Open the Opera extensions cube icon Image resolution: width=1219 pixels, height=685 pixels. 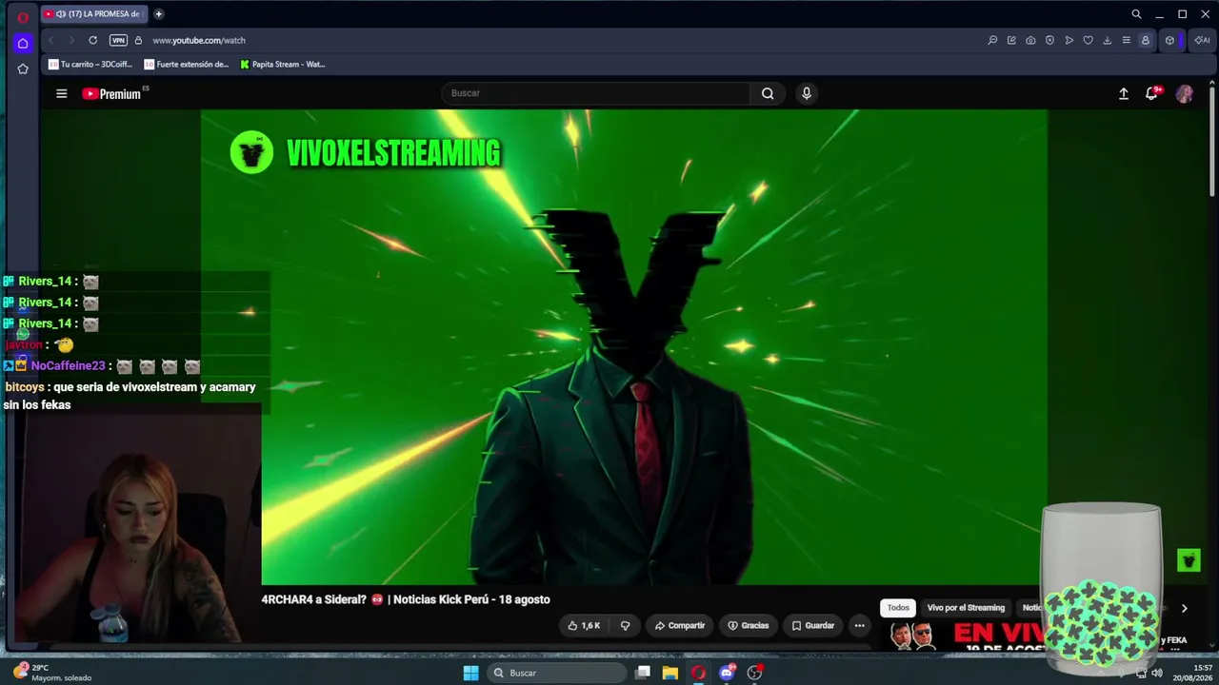1169,40
